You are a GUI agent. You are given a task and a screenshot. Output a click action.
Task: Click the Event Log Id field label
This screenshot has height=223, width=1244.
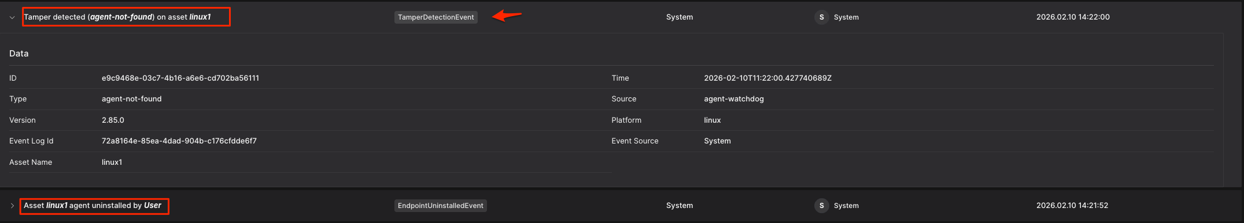pyautogui.click(x=31, y=141)
